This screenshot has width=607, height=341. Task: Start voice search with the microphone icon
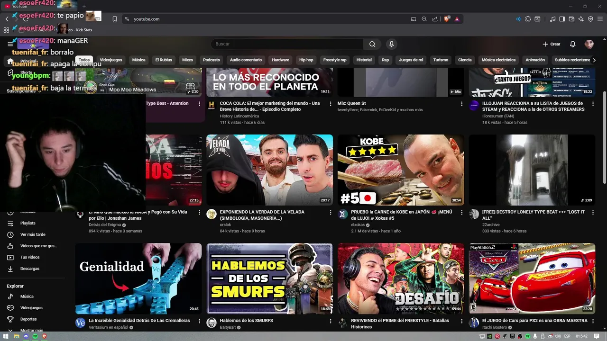391,44
